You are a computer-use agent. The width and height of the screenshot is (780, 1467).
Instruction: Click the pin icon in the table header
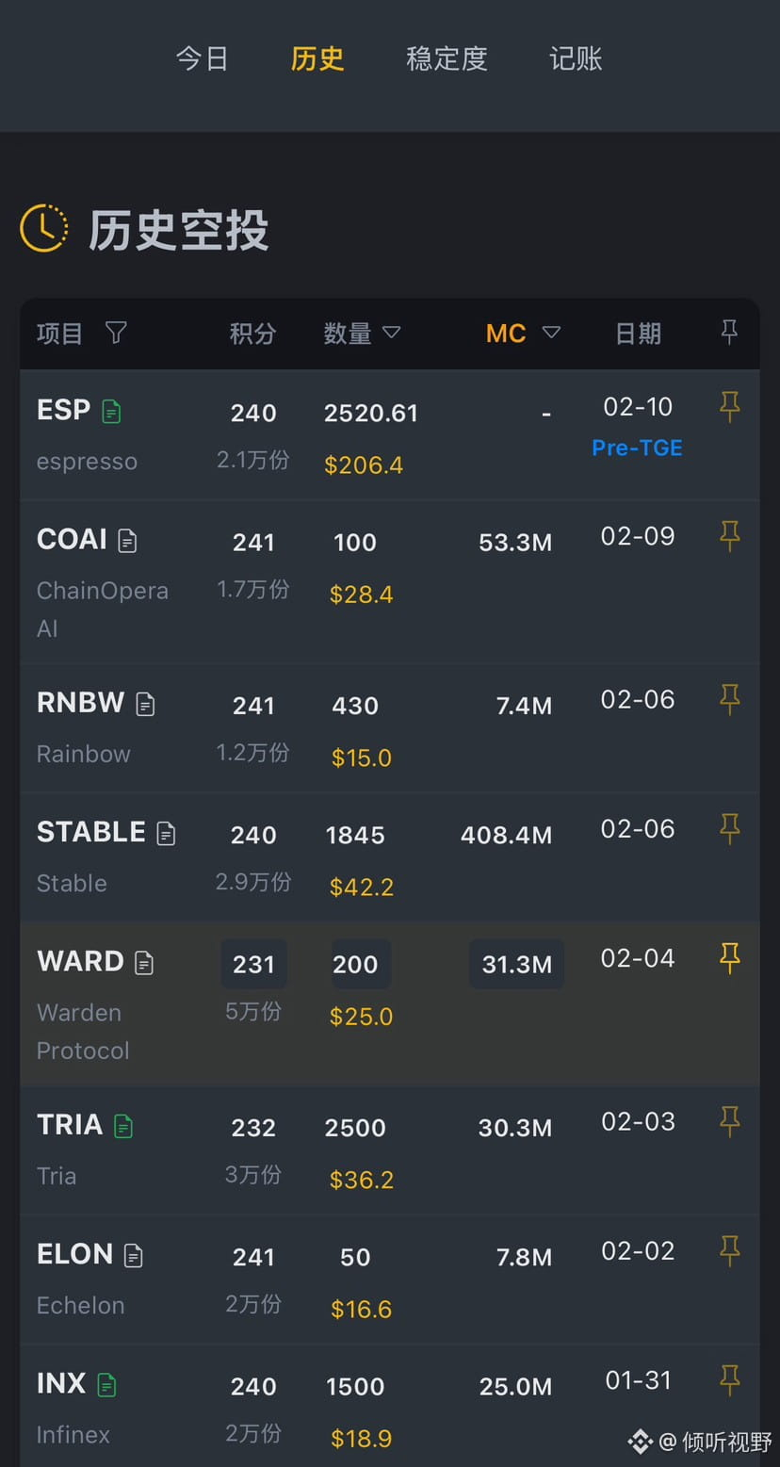pyautogui.click(x=729, y=332)
